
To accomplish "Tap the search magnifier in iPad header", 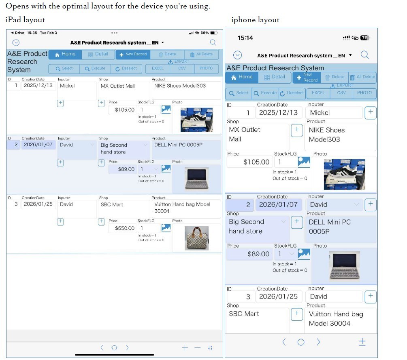I will [213, 42].
